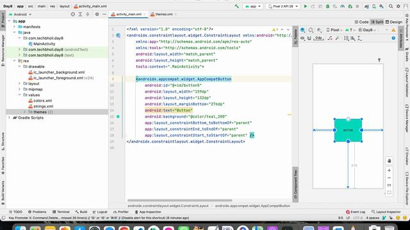Expand com.techbholi.day8 (androidTest) package
Screen dimensions: 410x230
pyautogui.click(x=19, y=50)
